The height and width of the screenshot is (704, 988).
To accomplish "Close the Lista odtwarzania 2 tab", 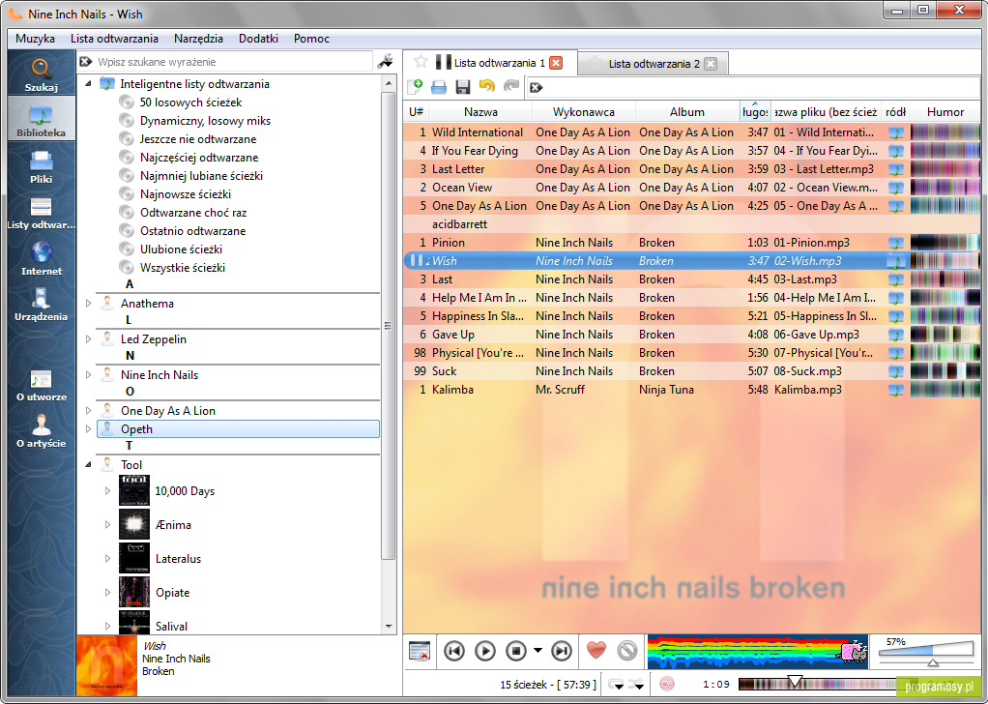I will [711, 64].
